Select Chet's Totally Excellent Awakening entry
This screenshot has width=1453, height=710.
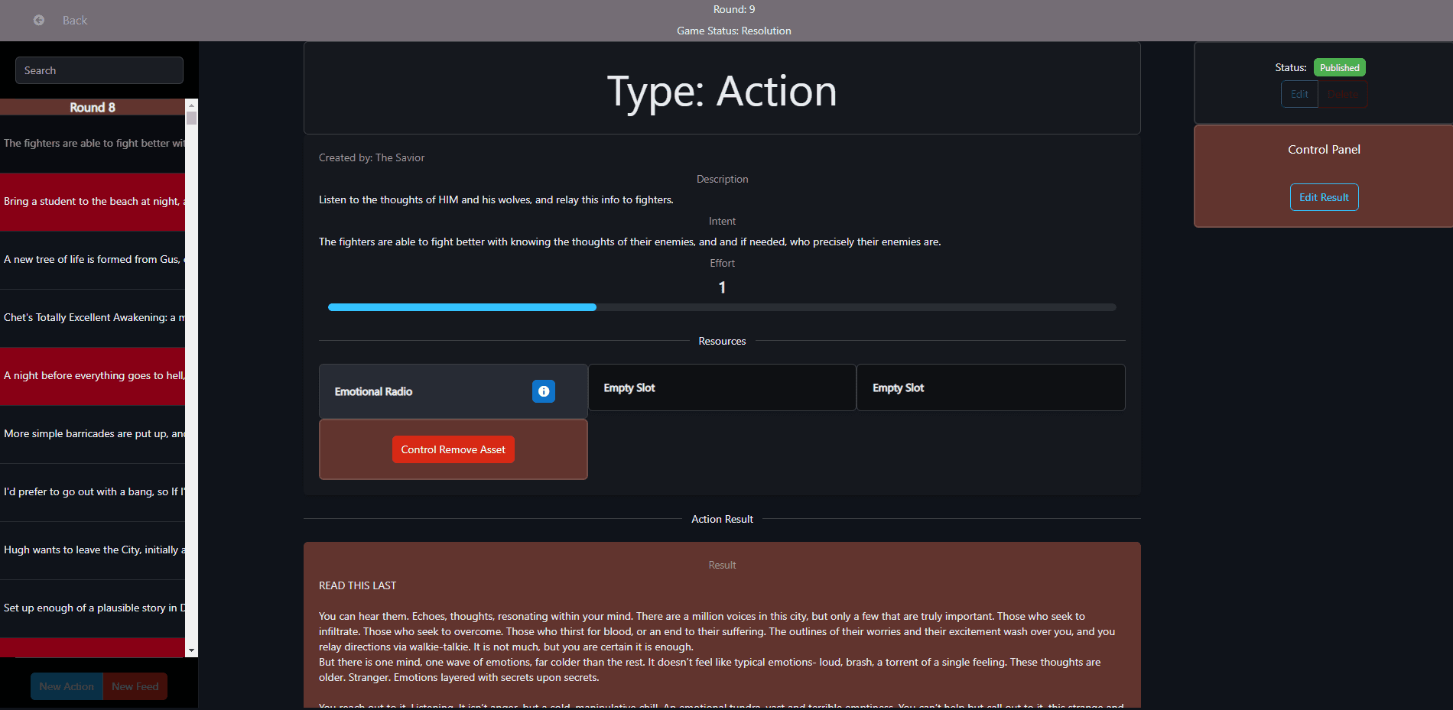(93, 318)
